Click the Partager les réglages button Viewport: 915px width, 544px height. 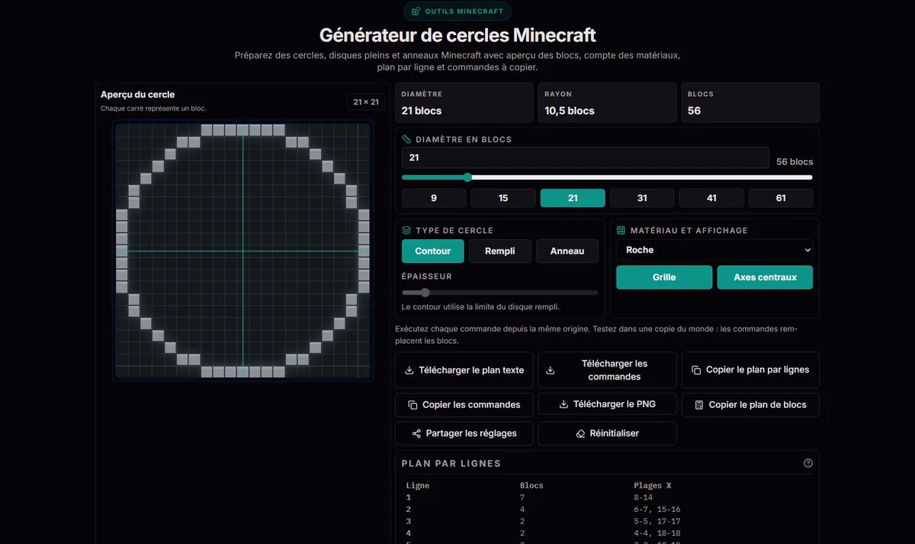(464, 434)
